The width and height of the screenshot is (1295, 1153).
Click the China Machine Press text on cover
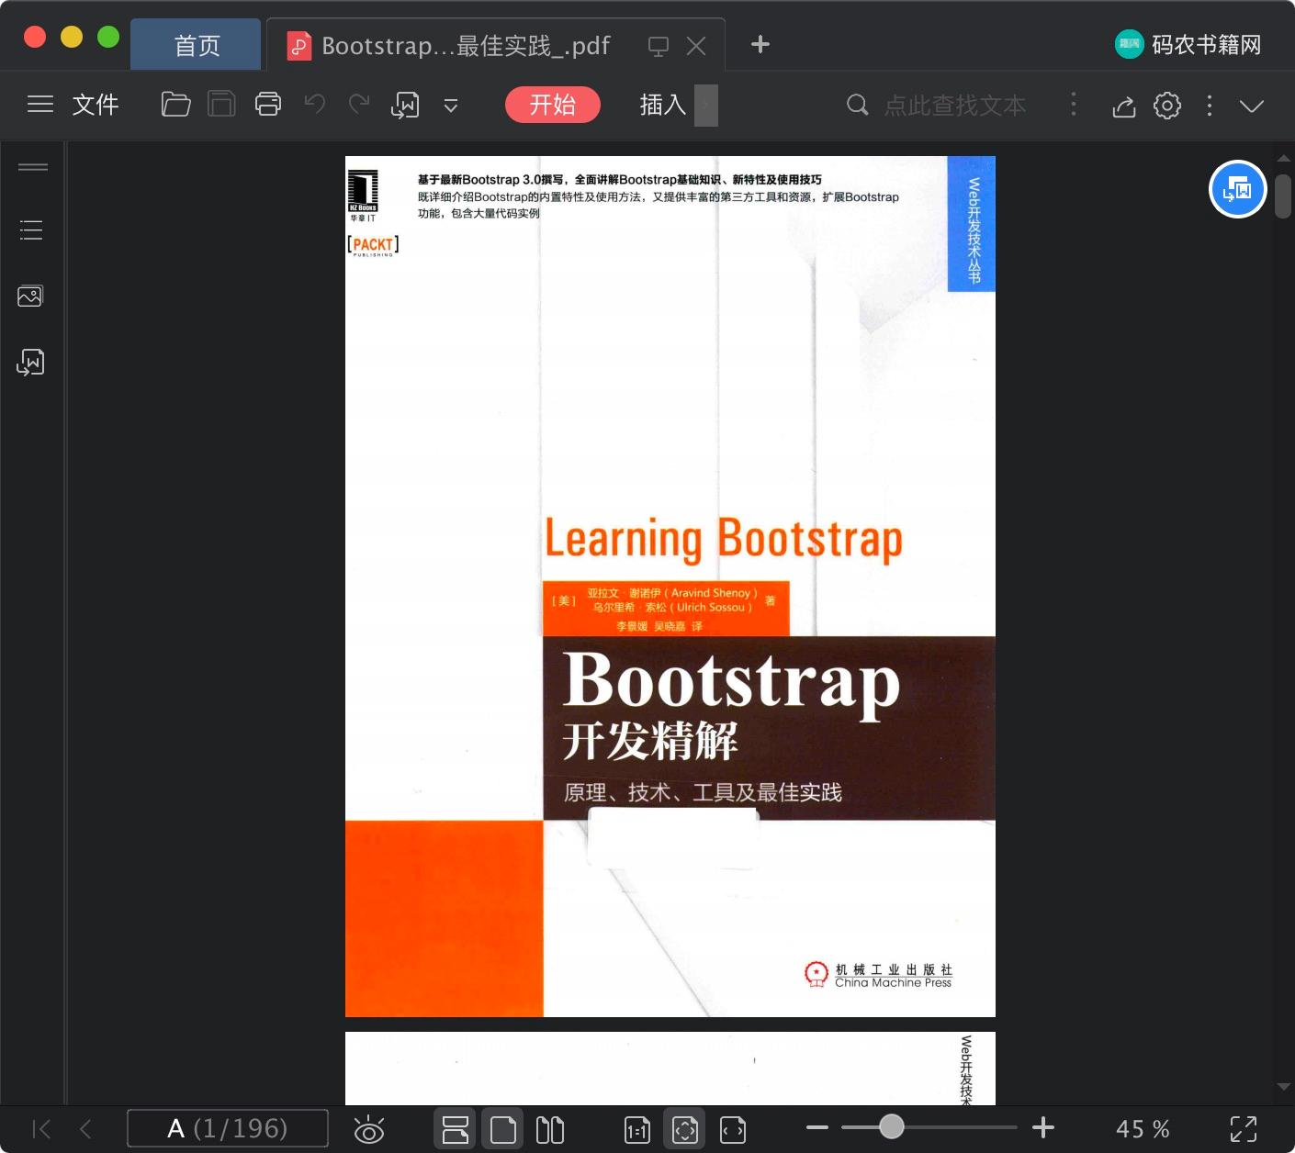point(893,983)
